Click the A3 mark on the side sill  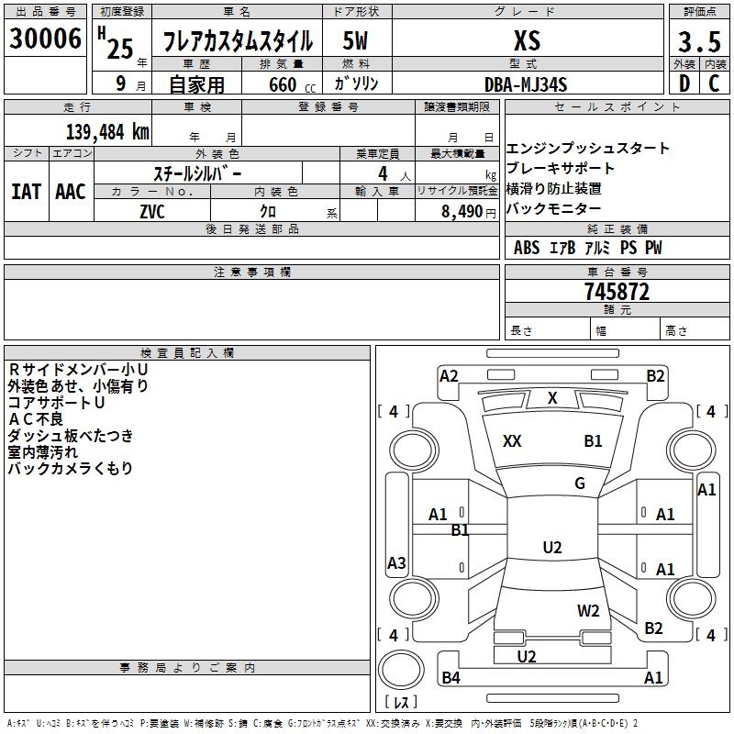click(x=396, y=562)
